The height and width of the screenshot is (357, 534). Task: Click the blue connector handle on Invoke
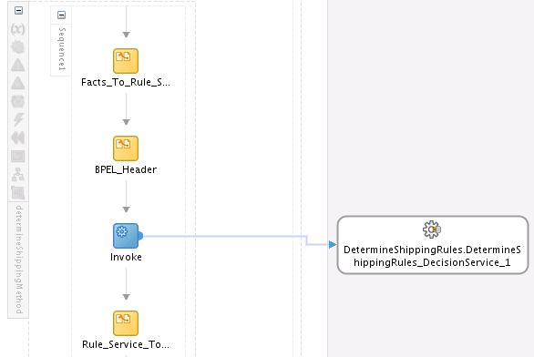(140, 236)
